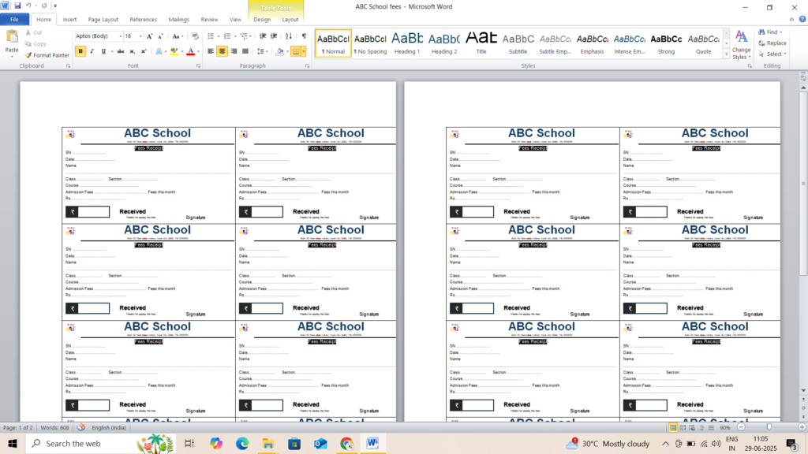Decrease paragraph indent
This screenshot has height=454, width=808.
tap(262, 36)
